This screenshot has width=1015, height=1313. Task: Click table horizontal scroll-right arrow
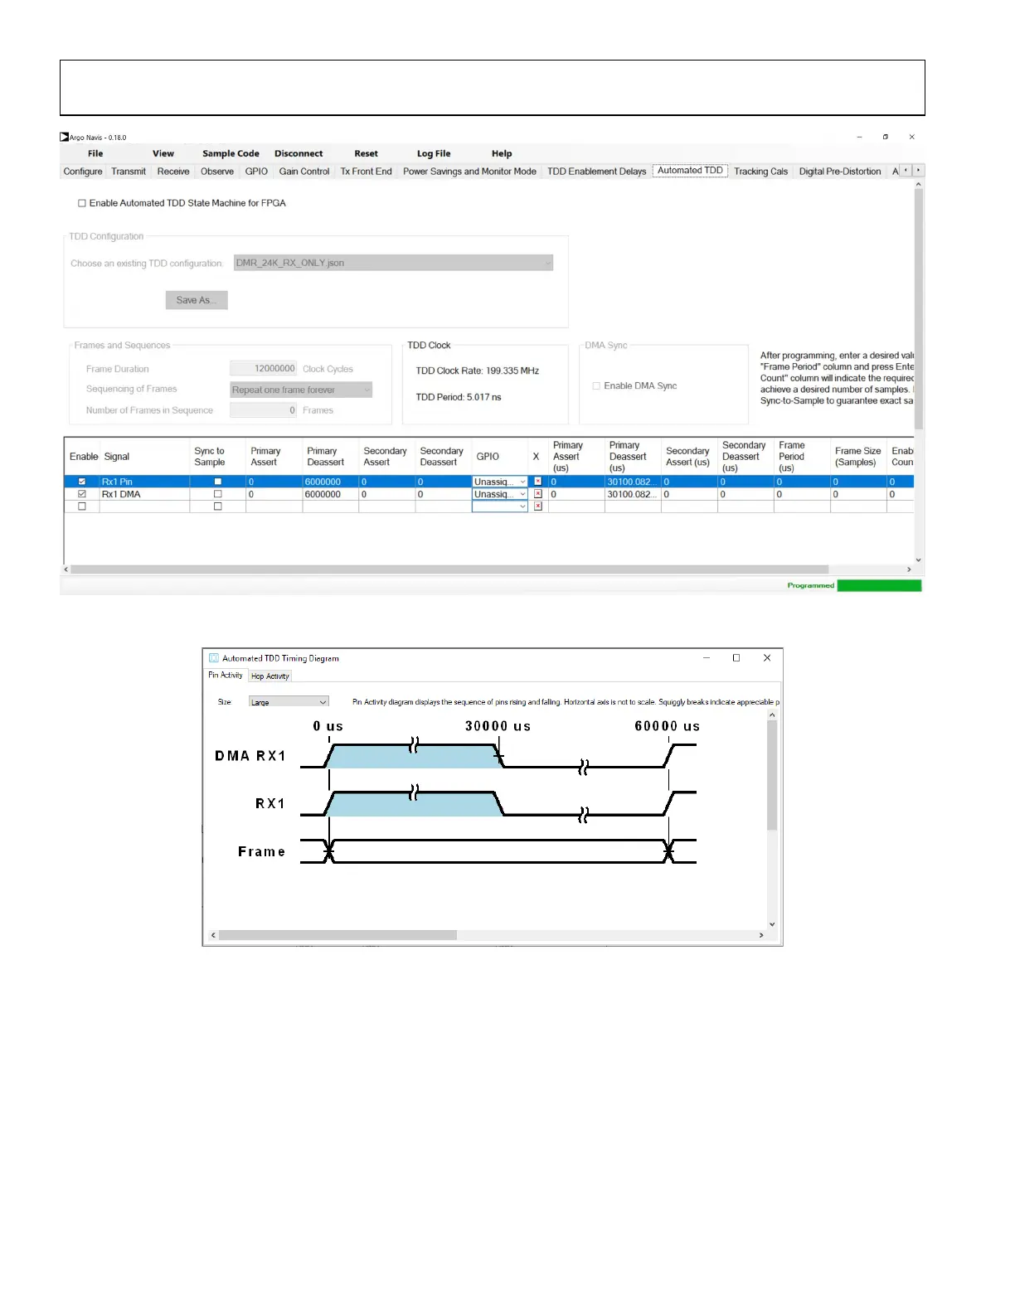909,569
